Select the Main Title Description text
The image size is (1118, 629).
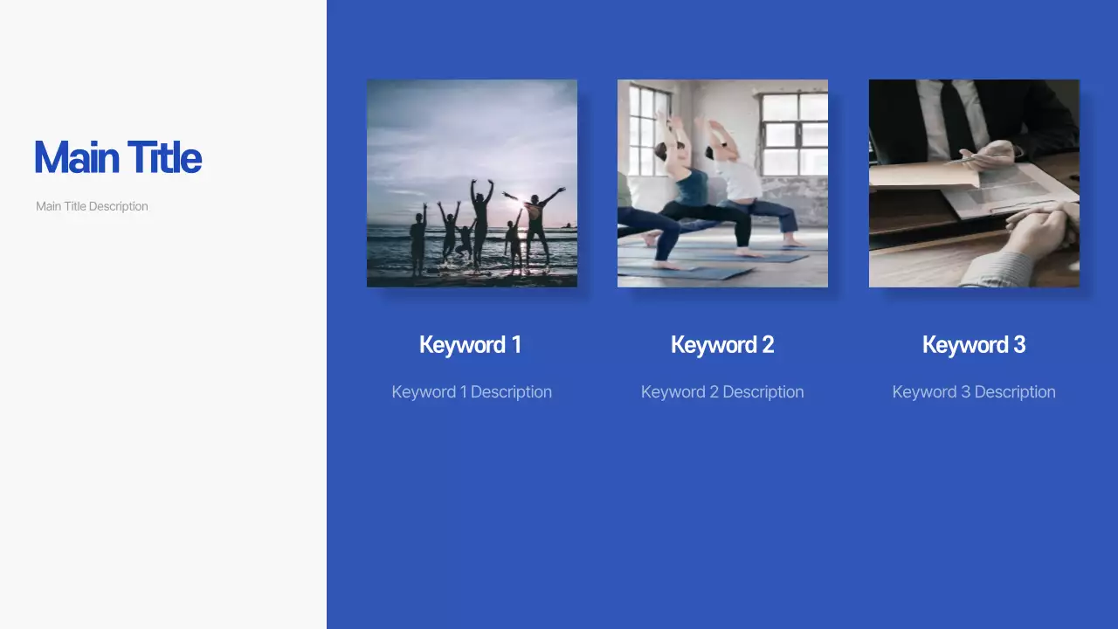(x=92, y=206)
